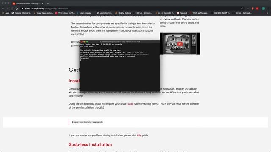
Task: Open the 'Which staffing age...' bookmark
Action: tap(199, 13)
